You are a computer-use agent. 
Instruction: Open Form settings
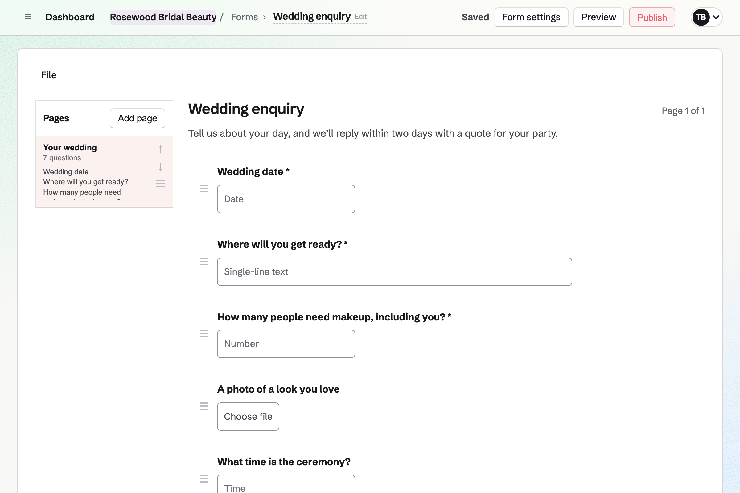click(531, 17)
